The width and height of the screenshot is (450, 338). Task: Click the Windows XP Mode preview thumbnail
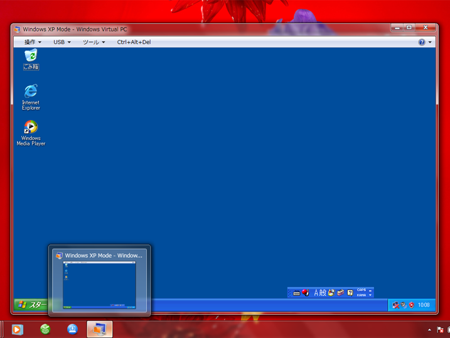[99, 285]
